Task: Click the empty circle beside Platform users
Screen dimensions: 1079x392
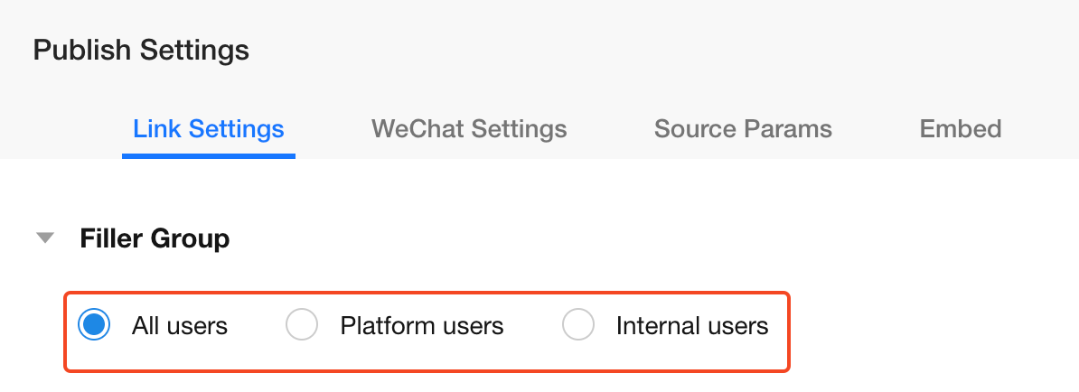Action: 302,325
